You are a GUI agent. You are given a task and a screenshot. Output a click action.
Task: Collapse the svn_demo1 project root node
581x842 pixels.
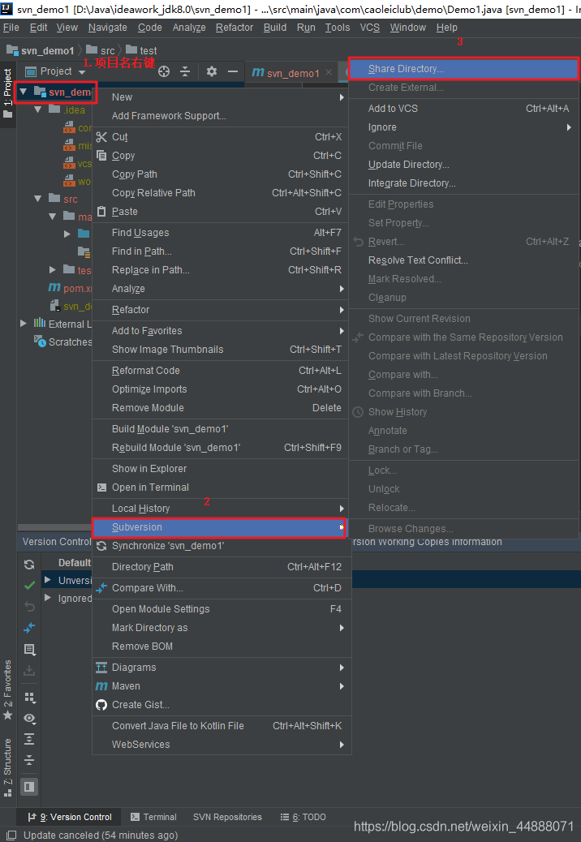click(23, 92)
